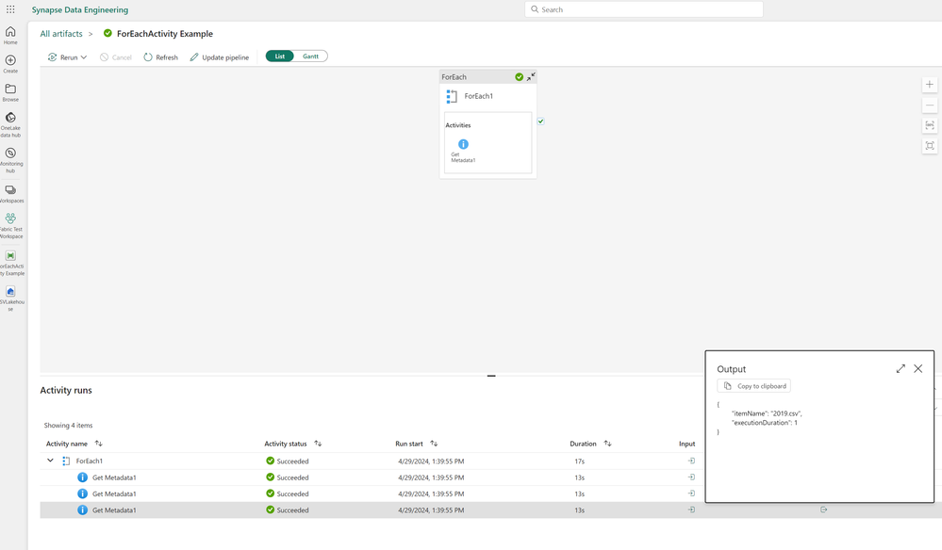
Task: Fit the pipeline canvas to screen
Action: [x=930, y=146]
